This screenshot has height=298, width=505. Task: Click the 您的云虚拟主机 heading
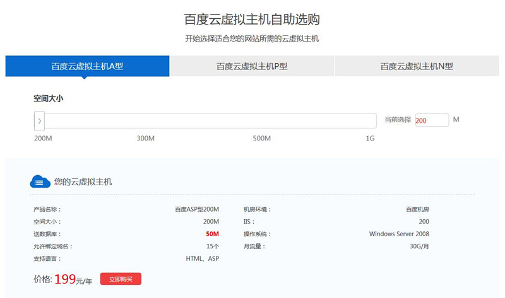pyautogui.click(x=83, y=182)
